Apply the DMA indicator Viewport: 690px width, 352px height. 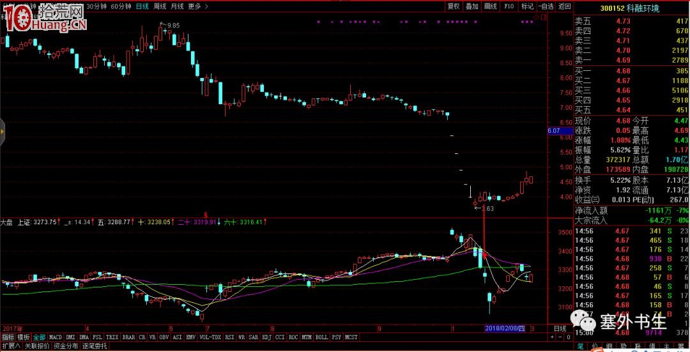[x=84, y=337]
